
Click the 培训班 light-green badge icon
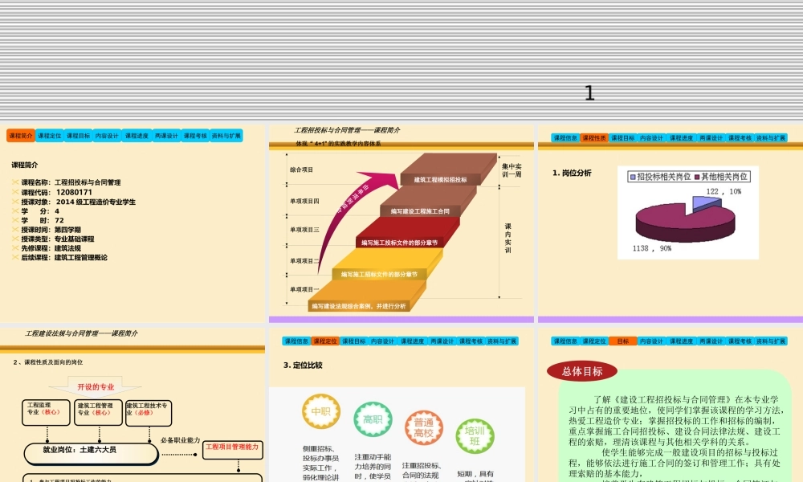coord(475,436)
